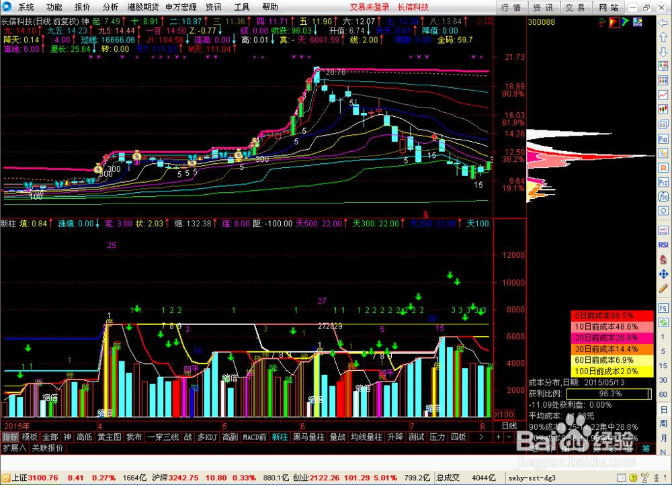Click the down arrow sidebar icon
This screenshot has height=485, width=672.
663,52
